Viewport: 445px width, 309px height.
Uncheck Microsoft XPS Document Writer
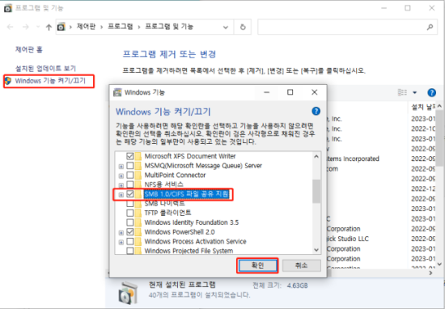[x=130, y=156]
